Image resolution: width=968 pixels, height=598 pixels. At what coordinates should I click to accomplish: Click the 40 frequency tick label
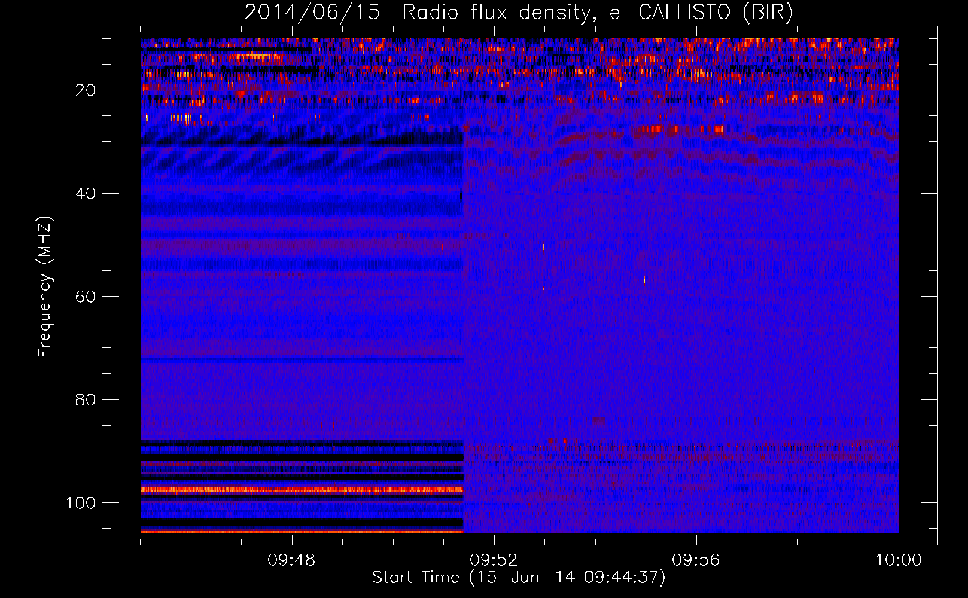(86, 194)
